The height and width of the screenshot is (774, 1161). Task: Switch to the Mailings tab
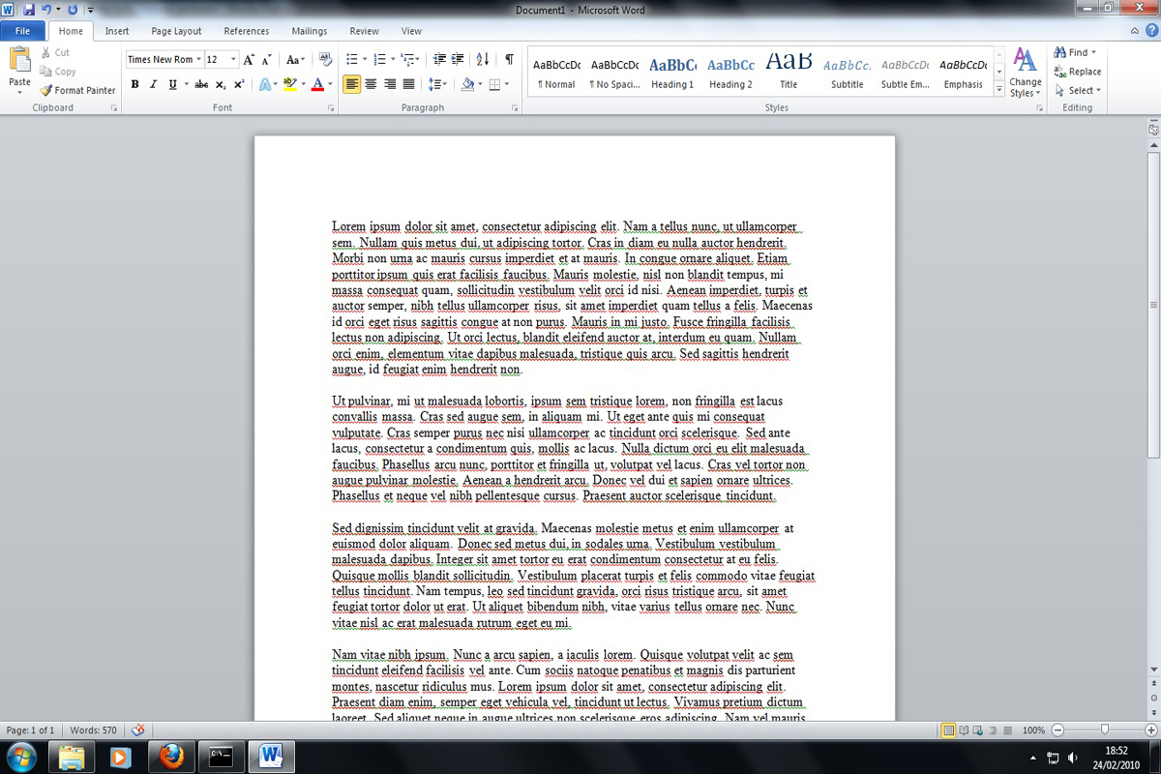tap(310, 31)
